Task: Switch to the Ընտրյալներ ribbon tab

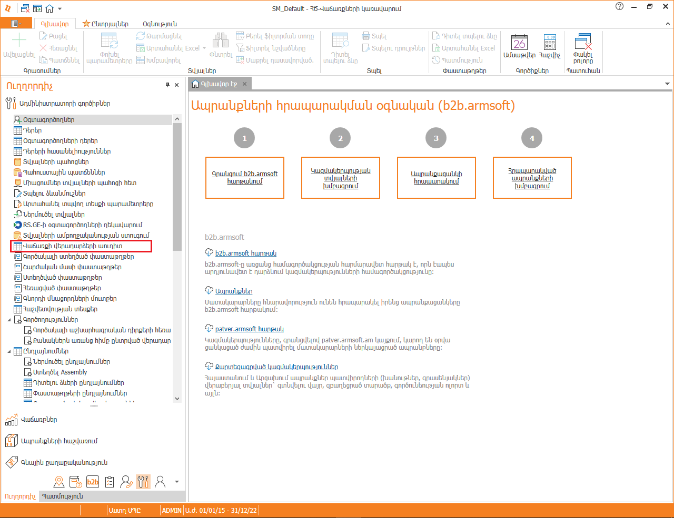Action: (x=105, y=24)
